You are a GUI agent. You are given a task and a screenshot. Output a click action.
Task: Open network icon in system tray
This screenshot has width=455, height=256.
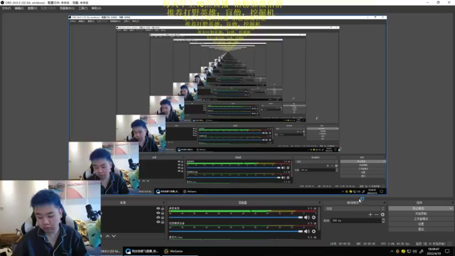click(409, 251)
